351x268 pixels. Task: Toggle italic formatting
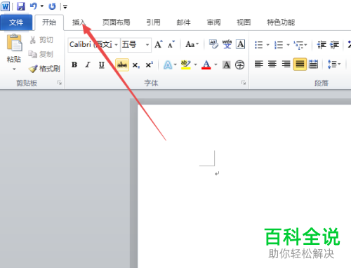88,65
